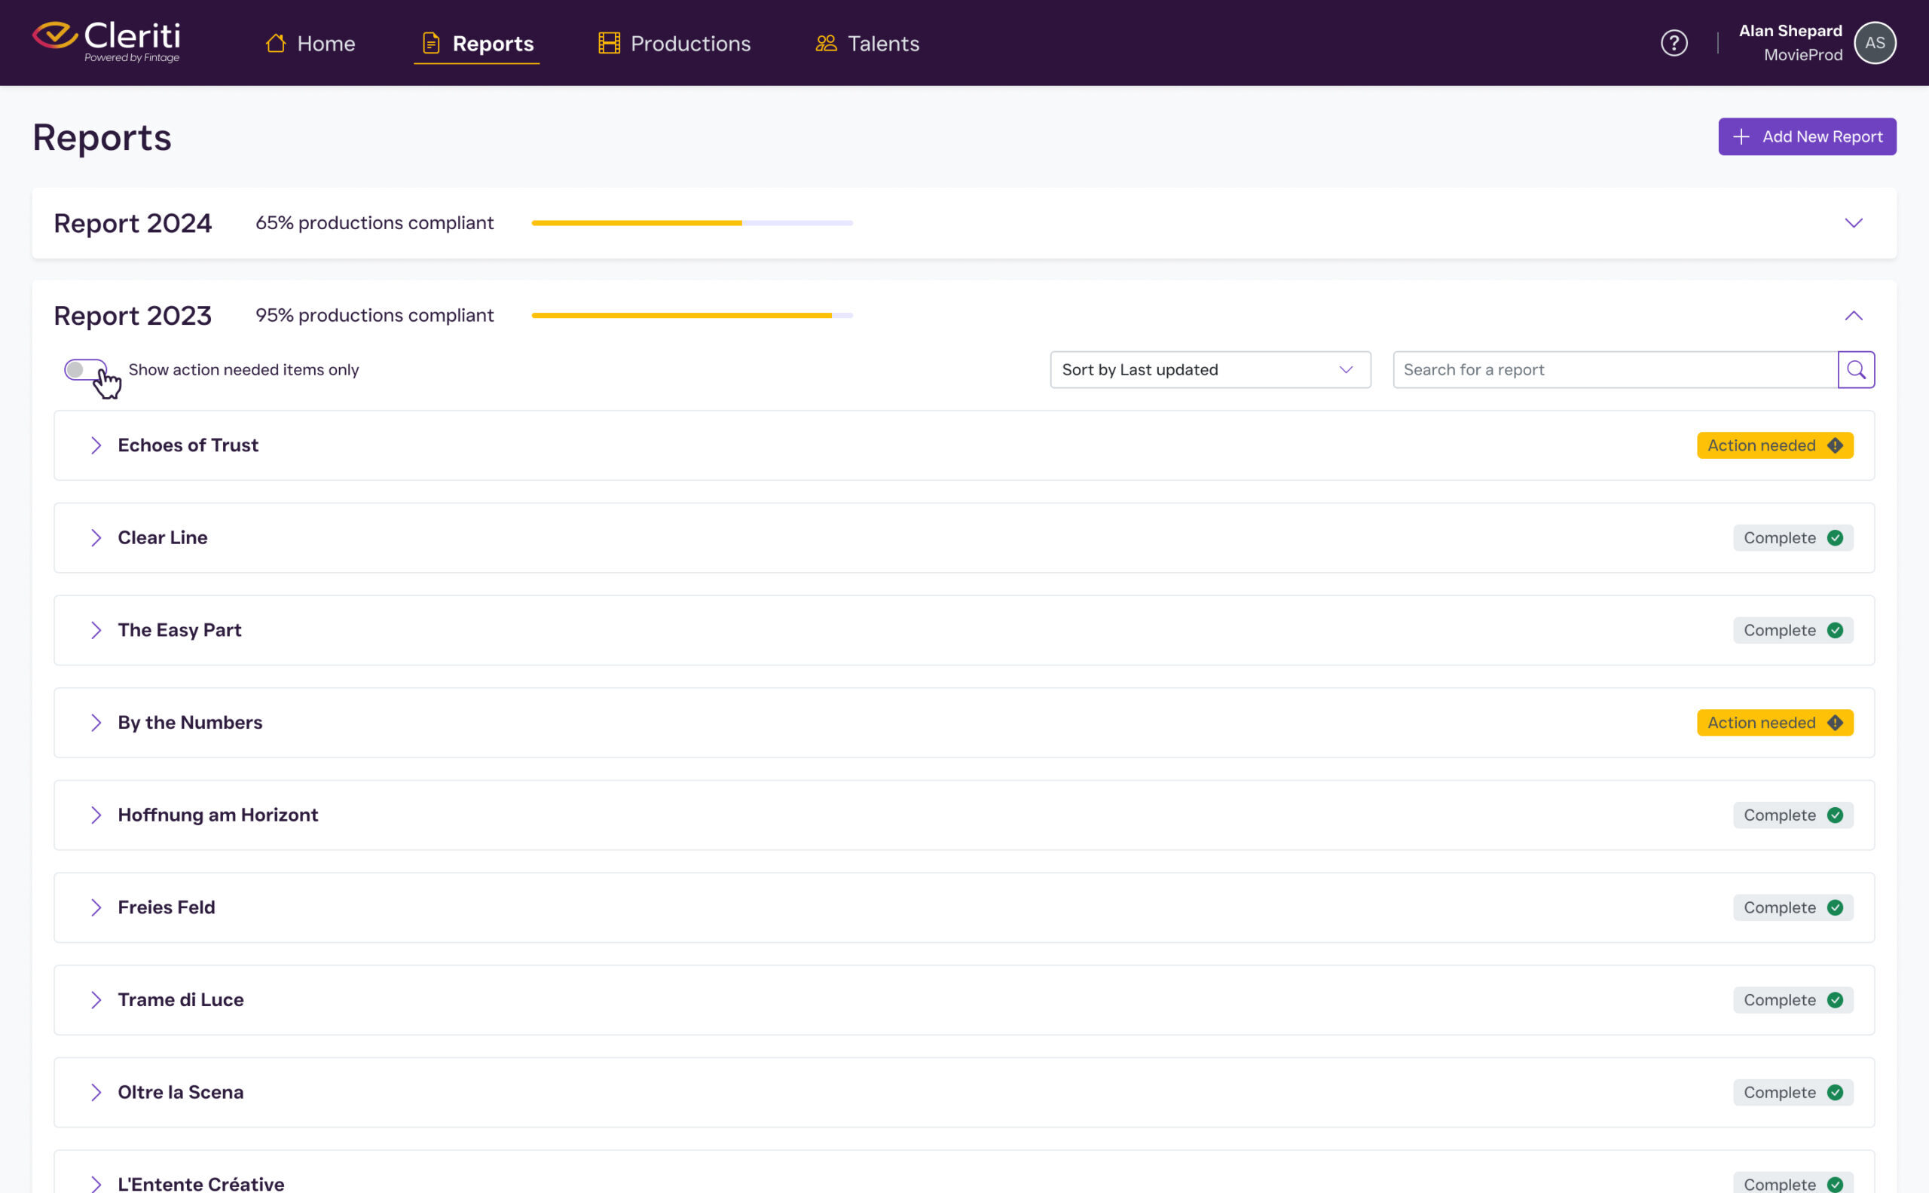Click the Productions film icon
Viewport: 1929px width, 1193px height.
609,43
